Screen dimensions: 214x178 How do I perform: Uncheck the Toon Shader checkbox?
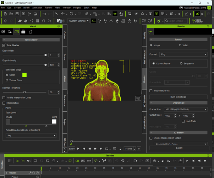(x=4, y=45)
